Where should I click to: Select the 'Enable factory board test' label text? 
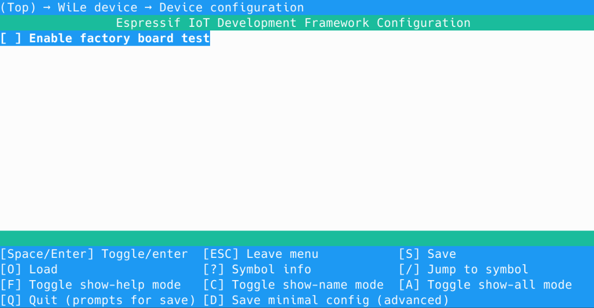click(x=119, y=38)
